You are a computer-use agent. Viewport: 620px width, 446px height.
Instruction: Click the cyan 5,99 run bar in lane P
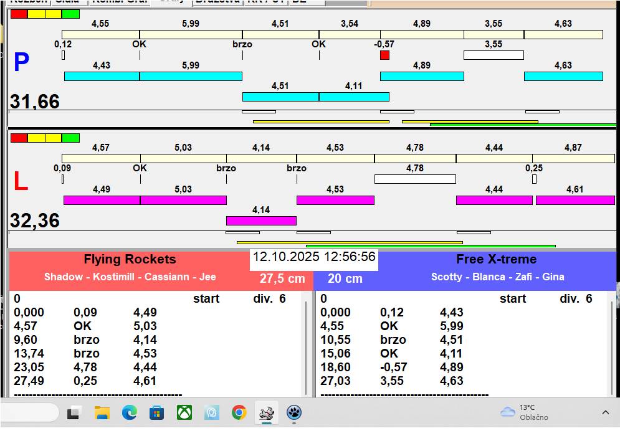pyautogui.click(x=191, y=76)
